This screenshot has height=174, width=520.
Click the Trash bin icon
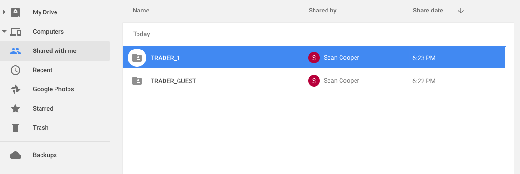[x=15, y=128]
